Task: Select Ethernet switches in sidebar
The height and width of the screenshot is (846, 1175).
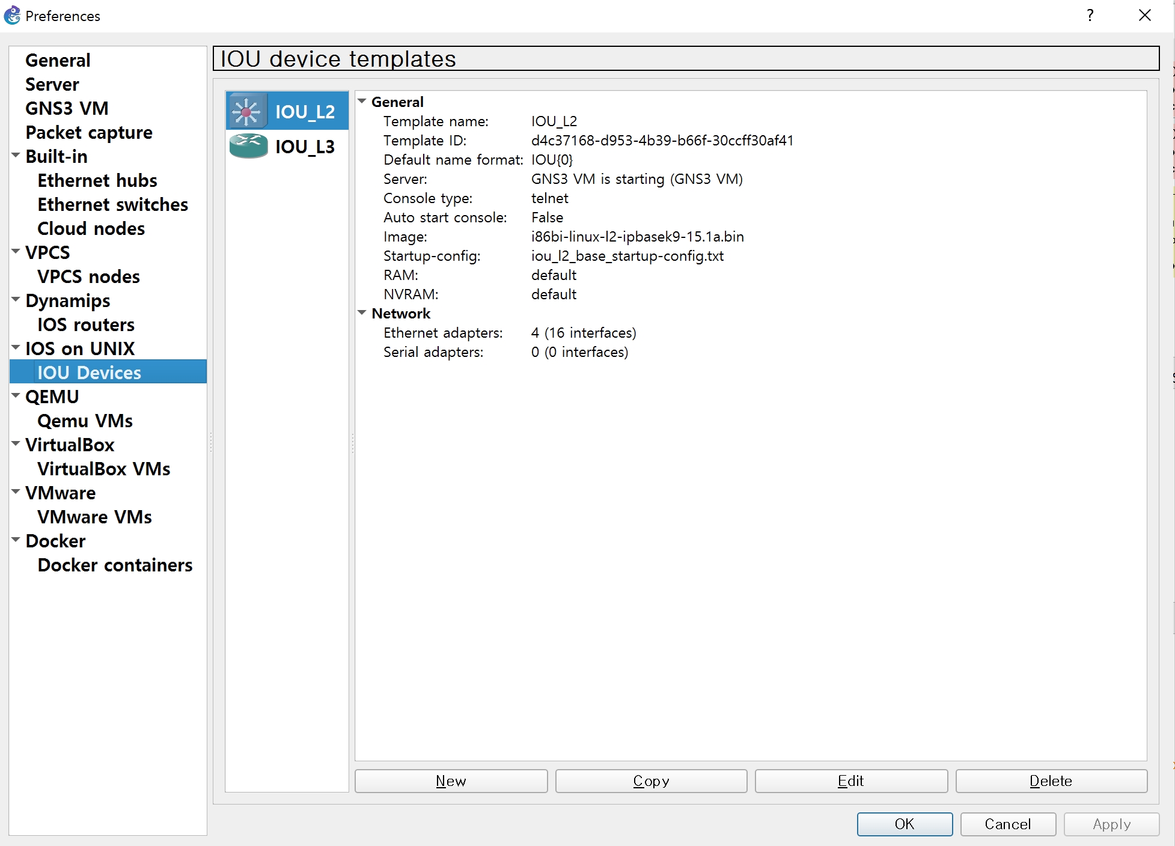Action: (112, 204)
